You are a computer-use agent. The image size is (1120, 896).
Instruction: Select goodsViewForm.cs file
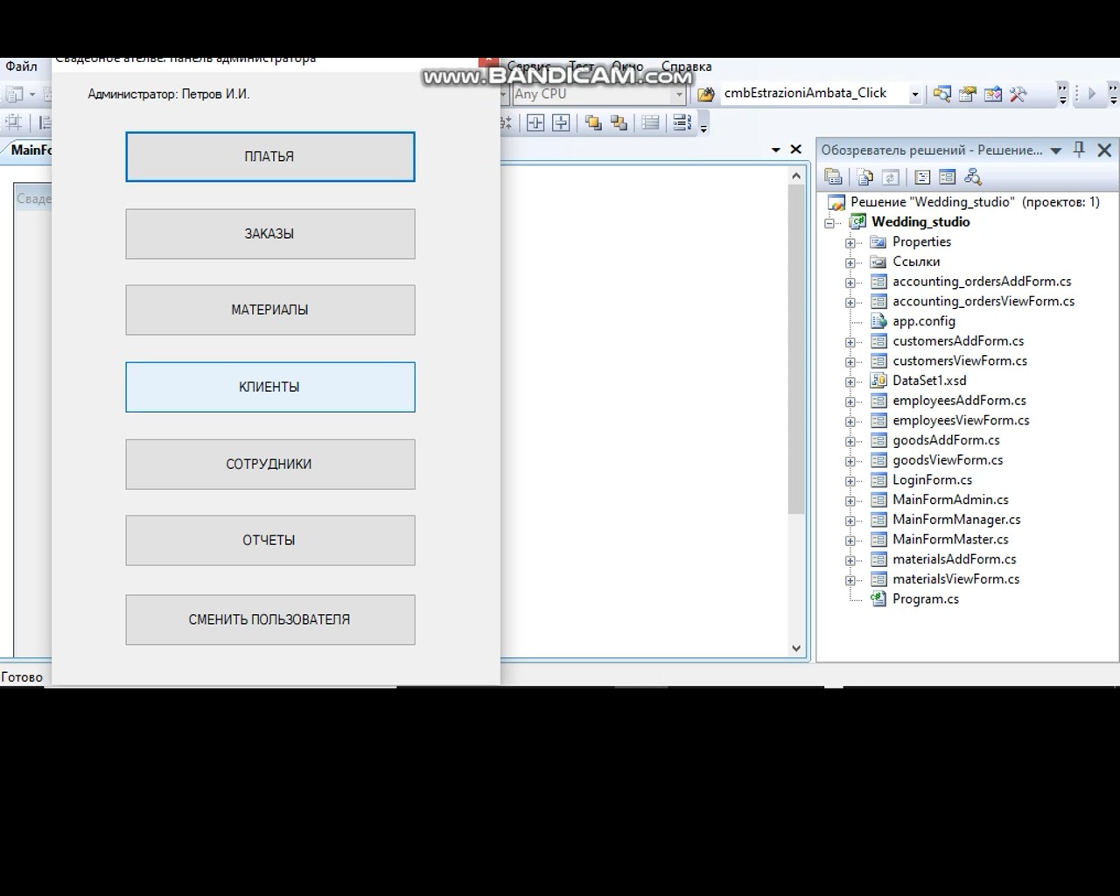948,460
